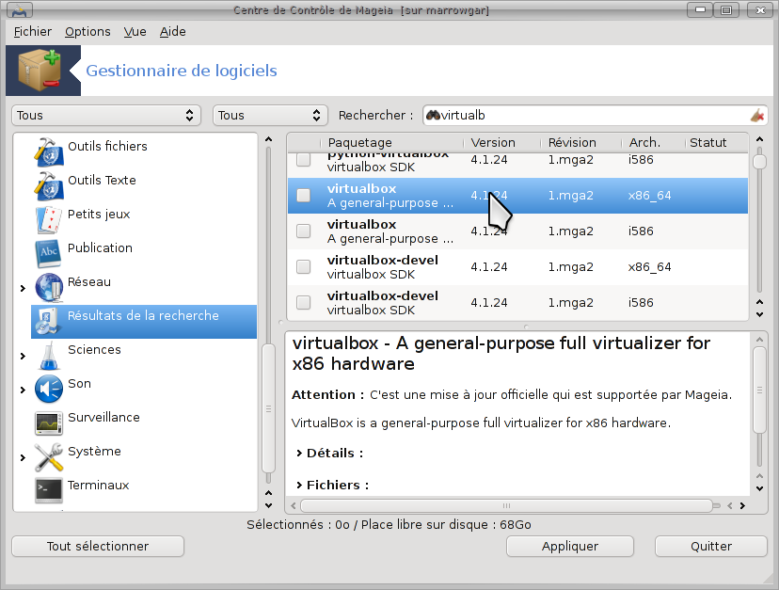Sort packages by Paquetage column header
The width and height of the screenshot is (779, 590).
(392, 143)
